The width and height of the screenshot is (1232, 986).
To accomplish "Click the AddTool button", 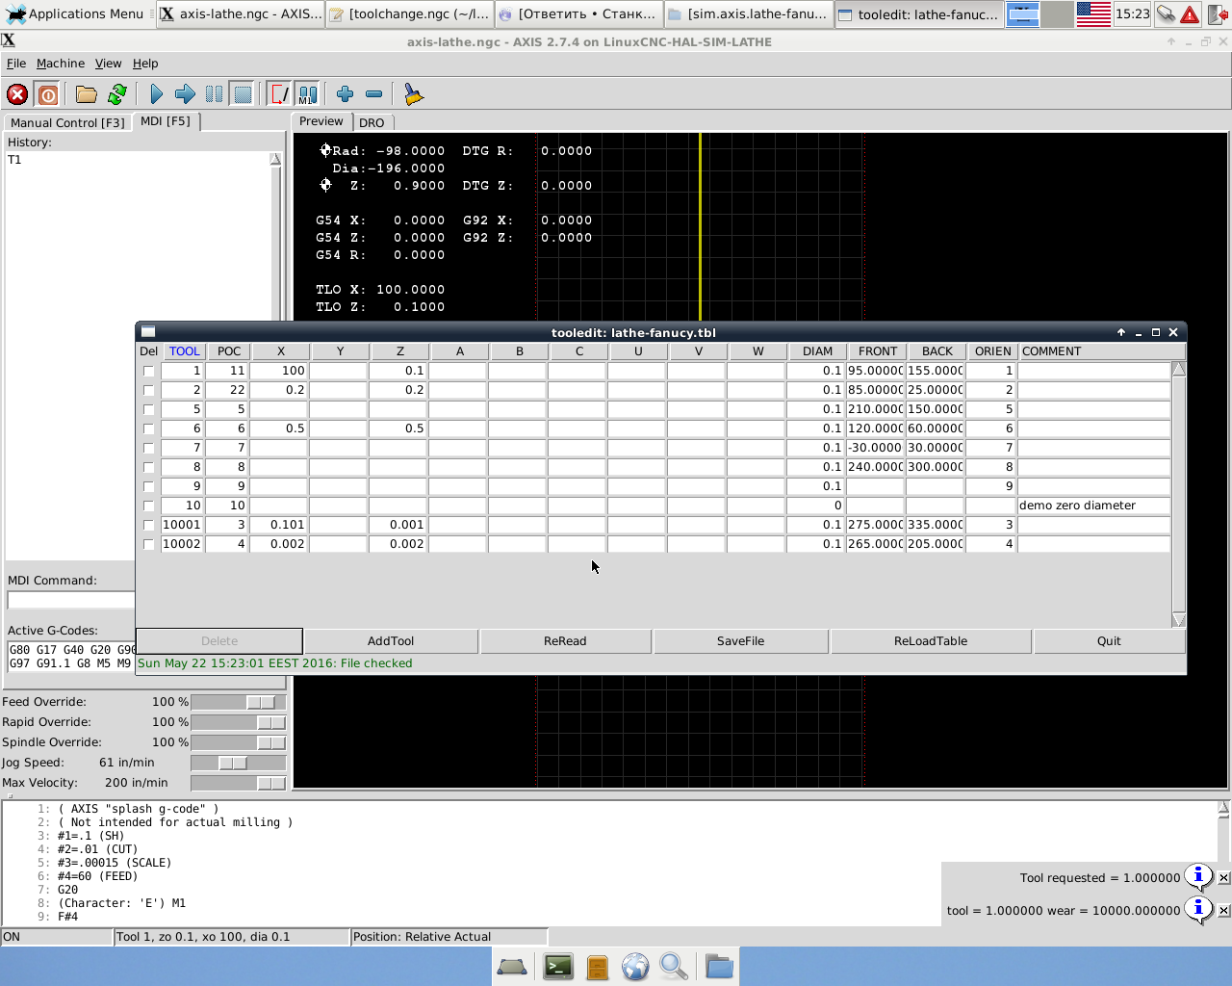I will pyautogui.click(x=391, y=641).
